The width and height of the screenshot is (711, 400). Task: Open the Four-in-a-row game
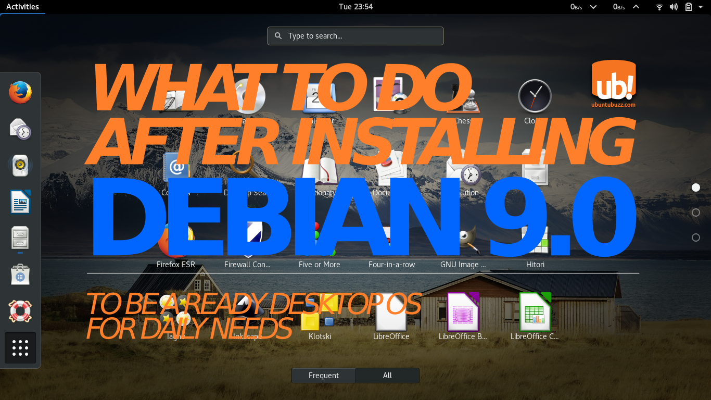coord(391,240)
